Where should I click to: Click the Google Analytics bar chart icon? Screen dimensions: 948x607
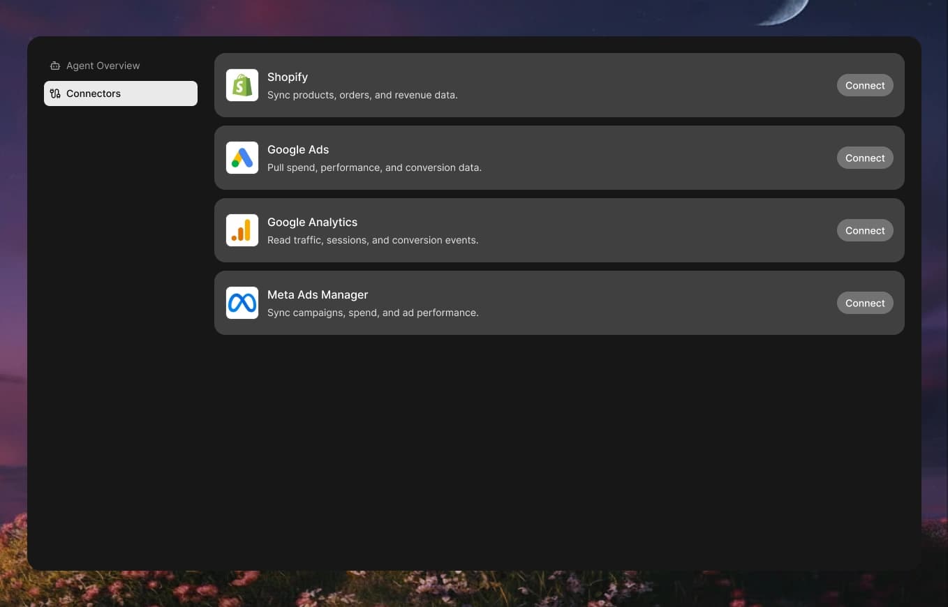click(x=242, y=230)
